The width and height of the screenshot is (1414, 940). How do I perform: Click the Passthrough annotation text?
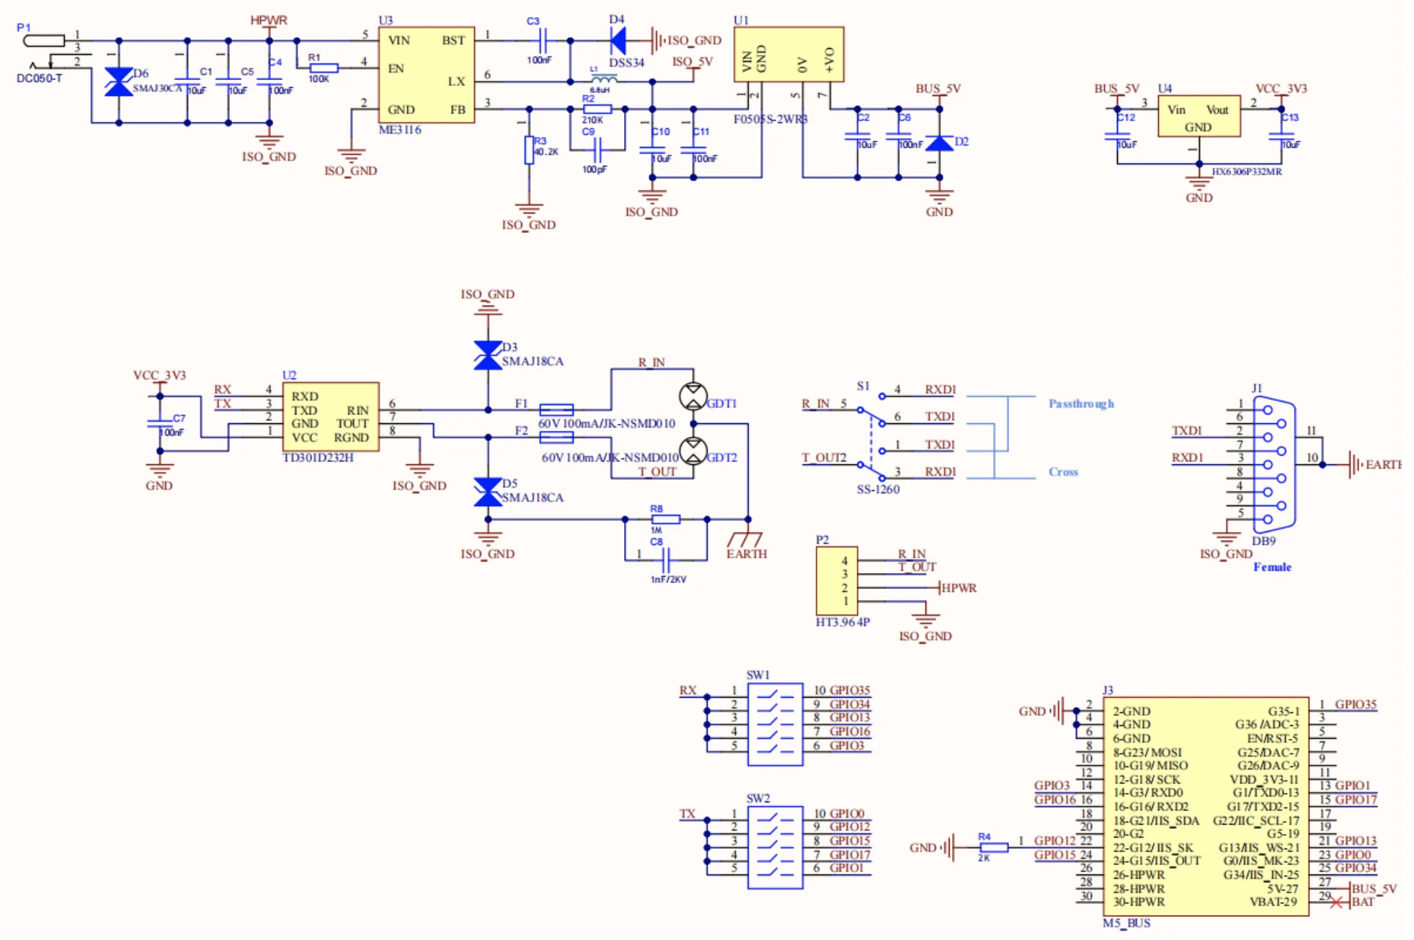tap(1081, 404)
